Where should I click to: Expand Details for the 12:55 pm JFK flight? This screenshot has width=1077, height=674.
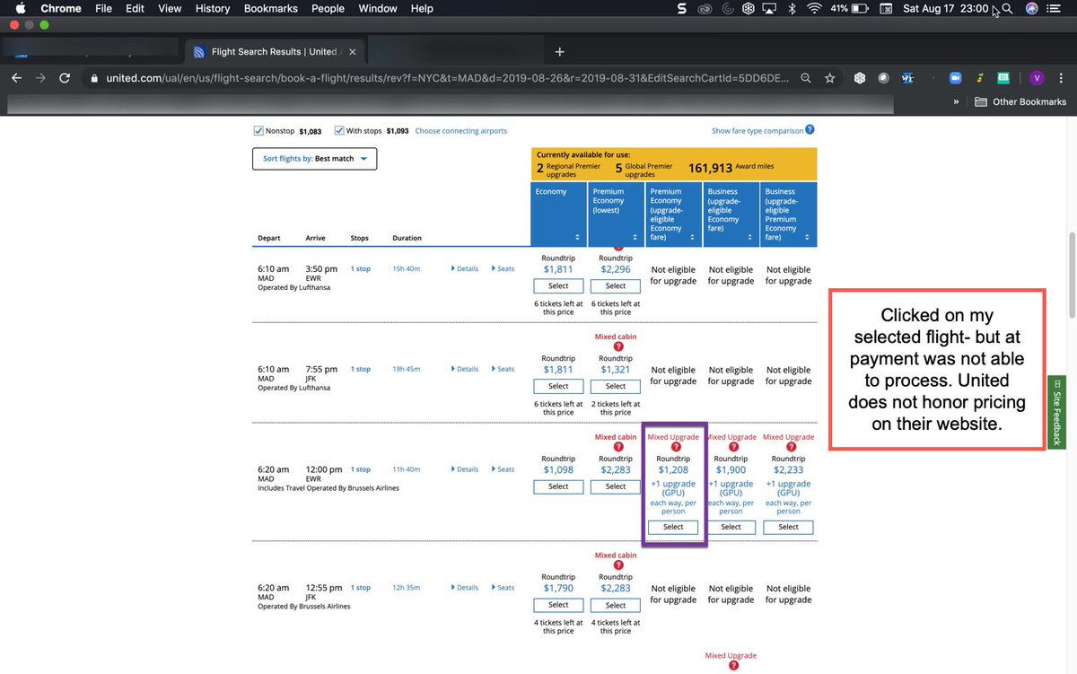(465, 588)
